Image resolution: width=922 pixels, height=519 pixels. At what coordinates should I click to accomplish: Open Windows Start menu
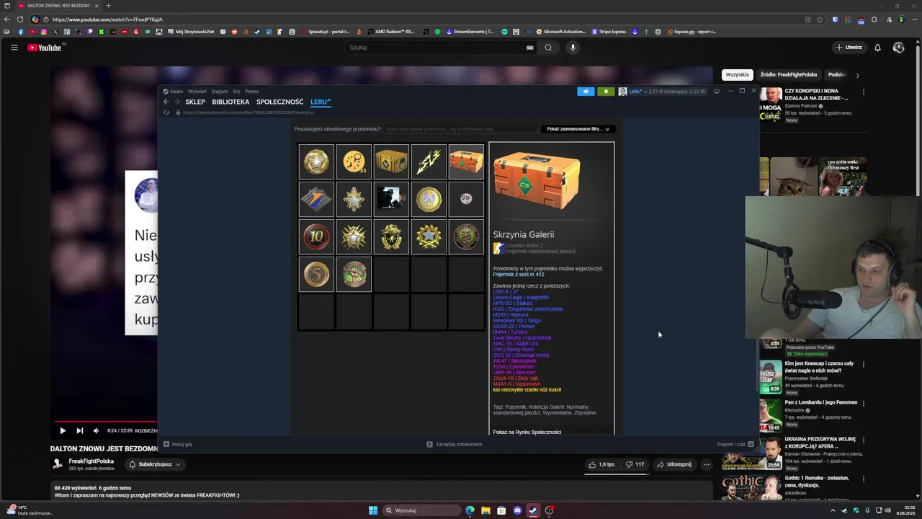[373, 510]
